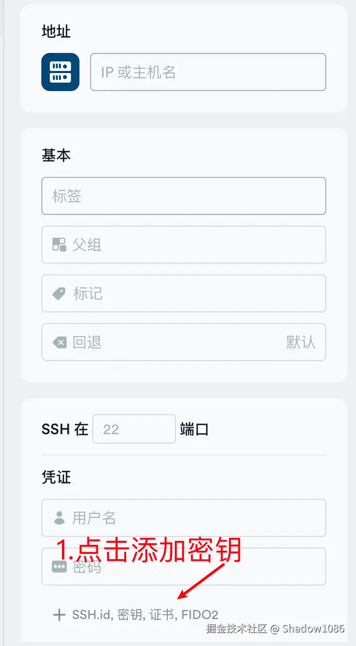The image size is (356, 646).
Task: Click the 父组 input field
Action: click(x=183, y=245)
